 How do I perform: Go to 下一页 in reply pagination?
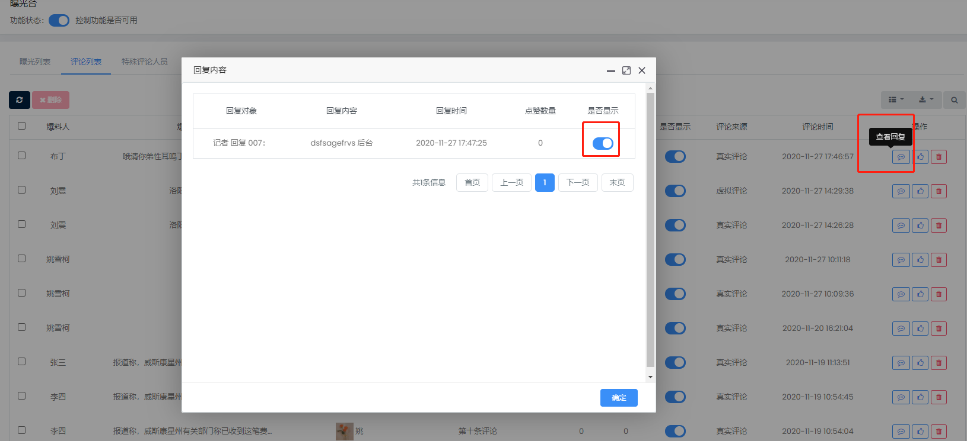(578, 182)
